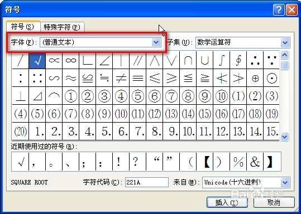Open the help question mark button
301x214 pixels.
tap(279, 9)
